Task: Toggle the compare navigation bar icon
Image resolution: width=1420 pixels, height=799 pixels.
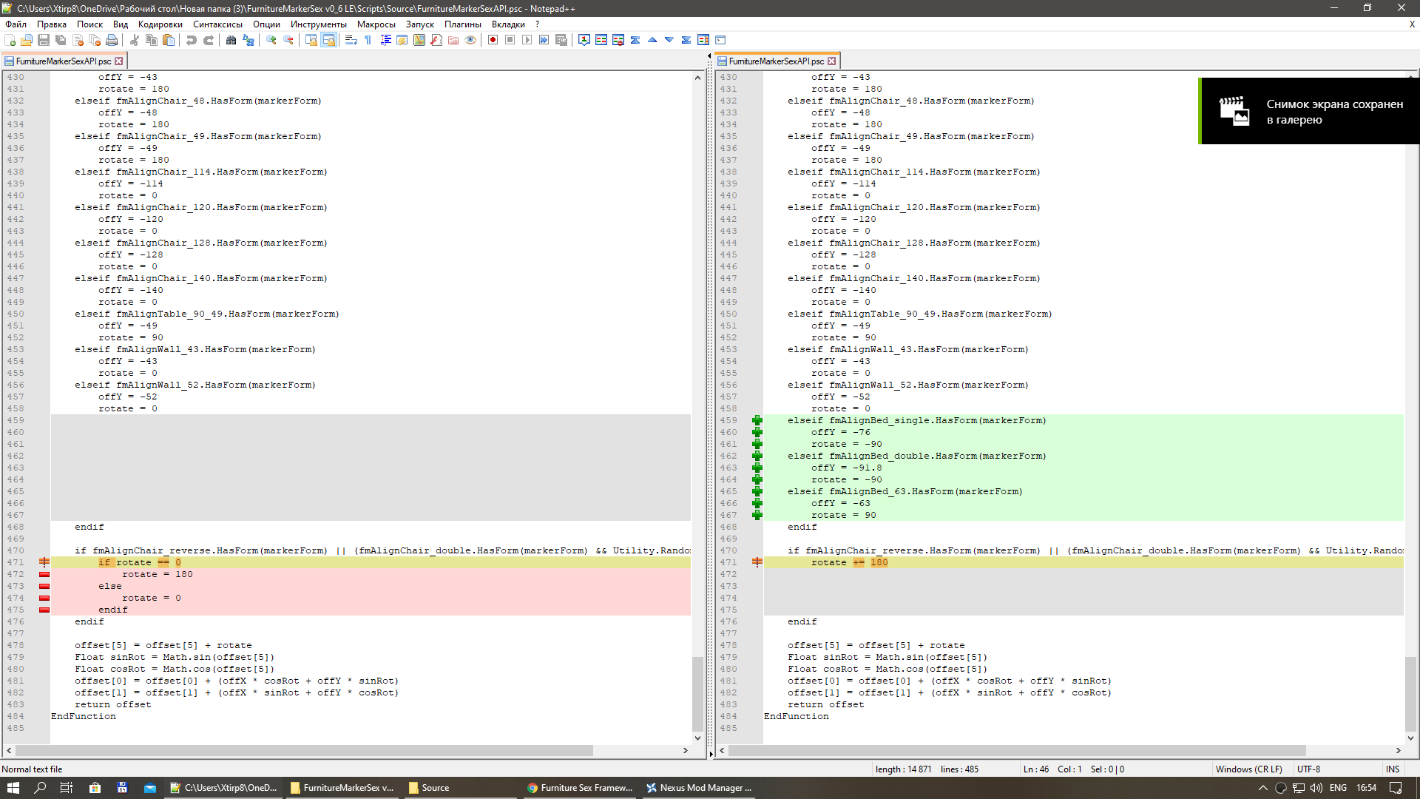Action: (703, 40)
